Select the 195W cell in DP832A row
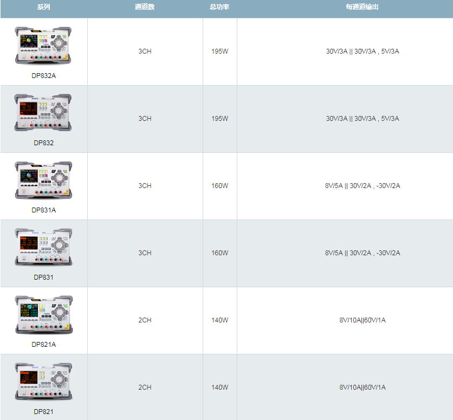The width and height of the screenshot is (453, 420). [219, 51]
